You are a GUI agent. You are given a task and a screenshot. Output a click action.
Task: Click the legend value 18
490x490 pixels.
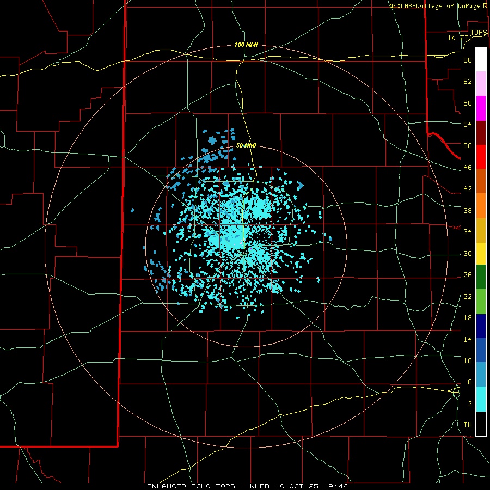(x=468, y=317)
